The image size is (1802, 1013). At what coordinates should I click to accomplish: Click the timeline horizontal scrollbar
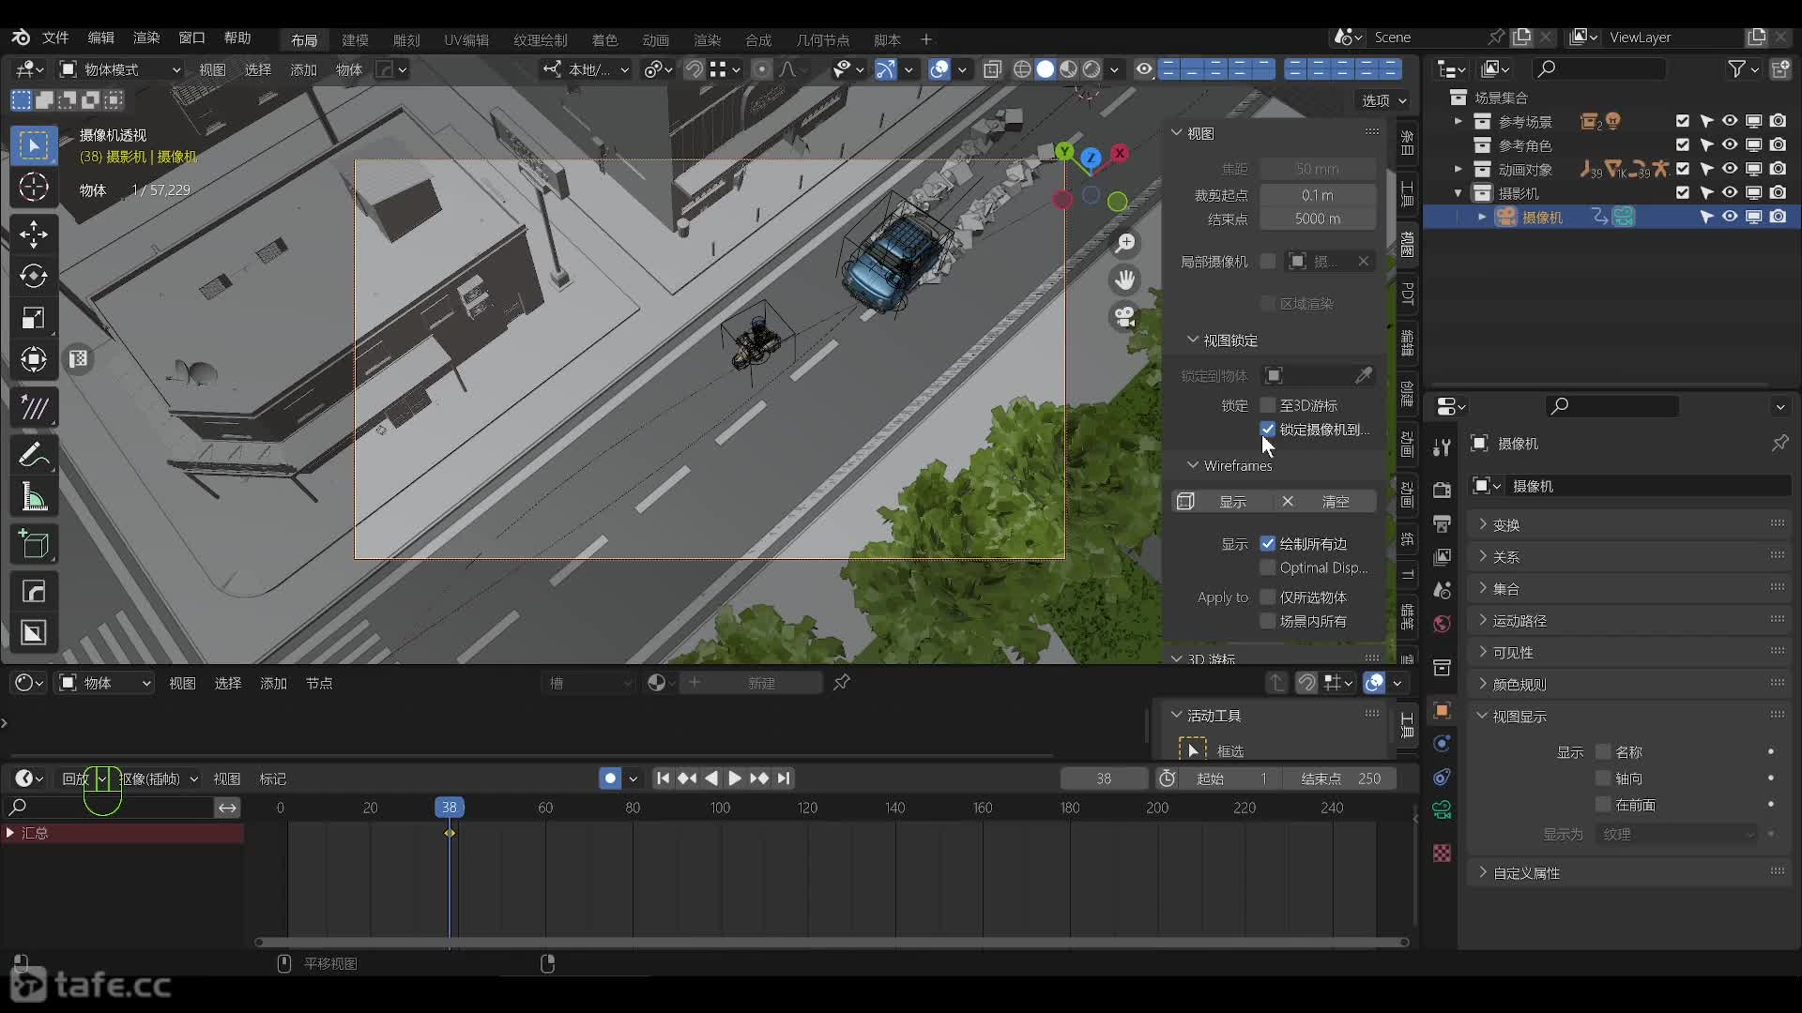click(832, 942)
